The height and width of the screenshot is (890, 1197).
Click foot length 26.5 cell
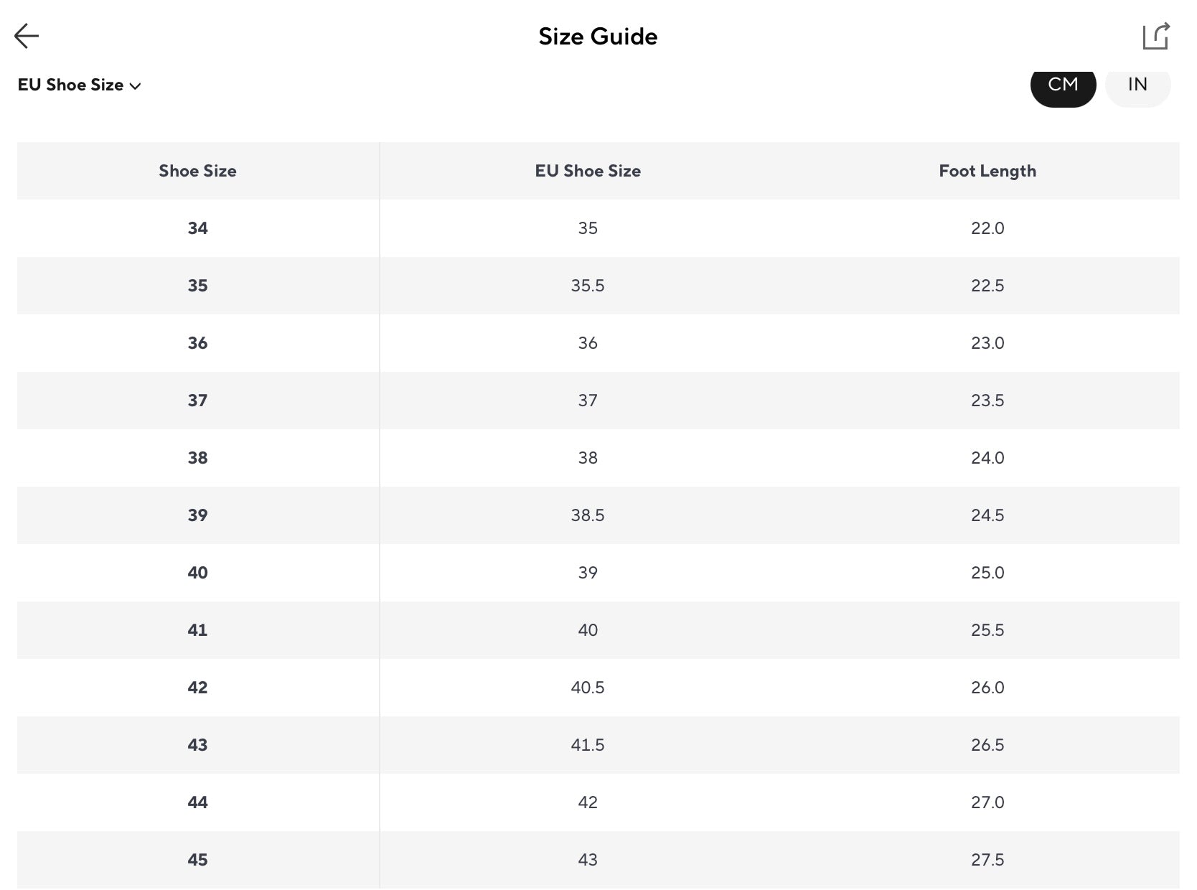[x=987, y=745]
